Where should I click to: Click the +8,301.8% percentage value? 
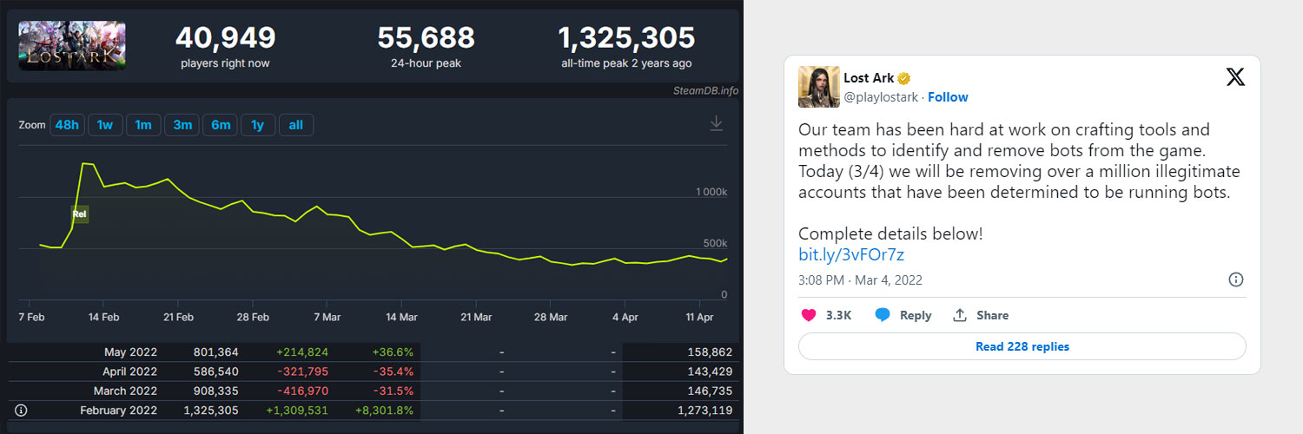pyautogui.click(x=384, y=410)
